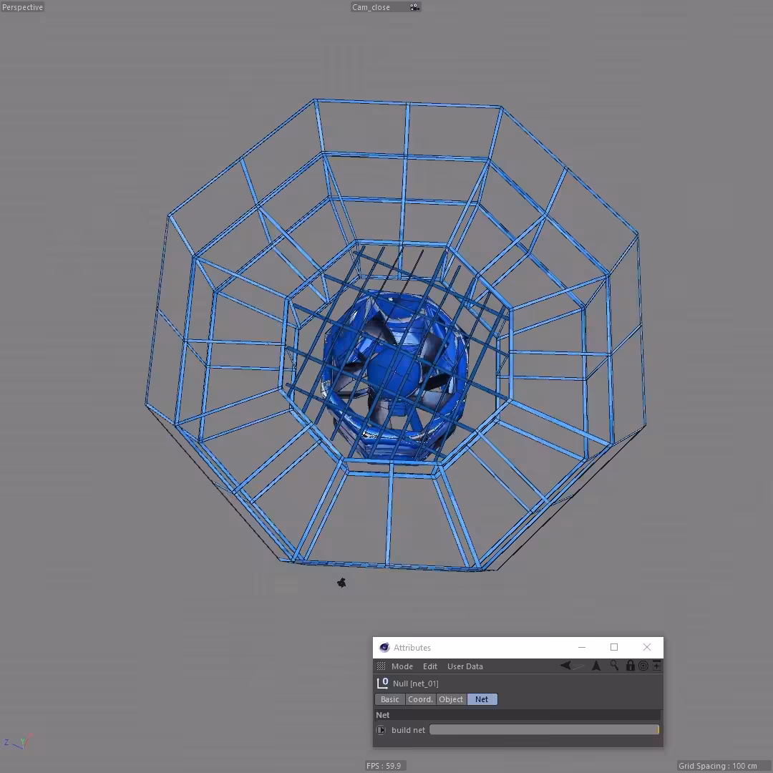Click the Net section header

pyautogui.click(x=517, y=715)
